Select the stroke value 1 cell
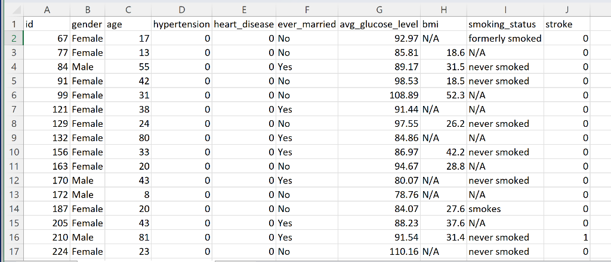611x262 pixels. click(x=567, y=238)
